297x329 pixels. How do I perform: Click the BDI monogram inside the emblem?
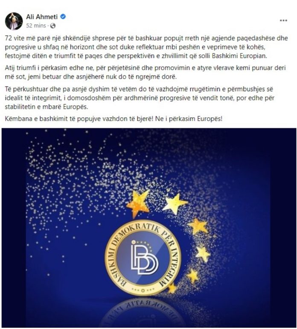[144, 258]
